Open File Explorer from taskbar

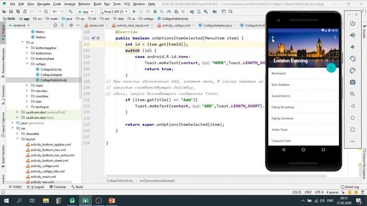point(46,201)
